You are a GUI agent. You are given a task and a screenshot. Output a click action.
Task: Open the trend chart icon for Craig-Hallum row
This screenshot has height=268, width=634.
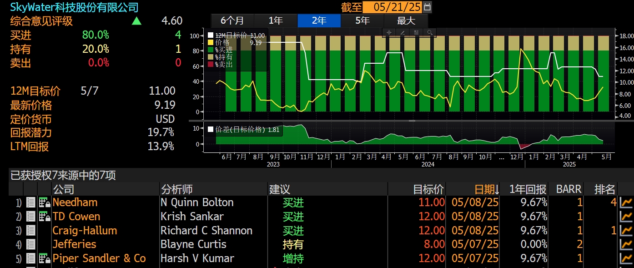626,231
